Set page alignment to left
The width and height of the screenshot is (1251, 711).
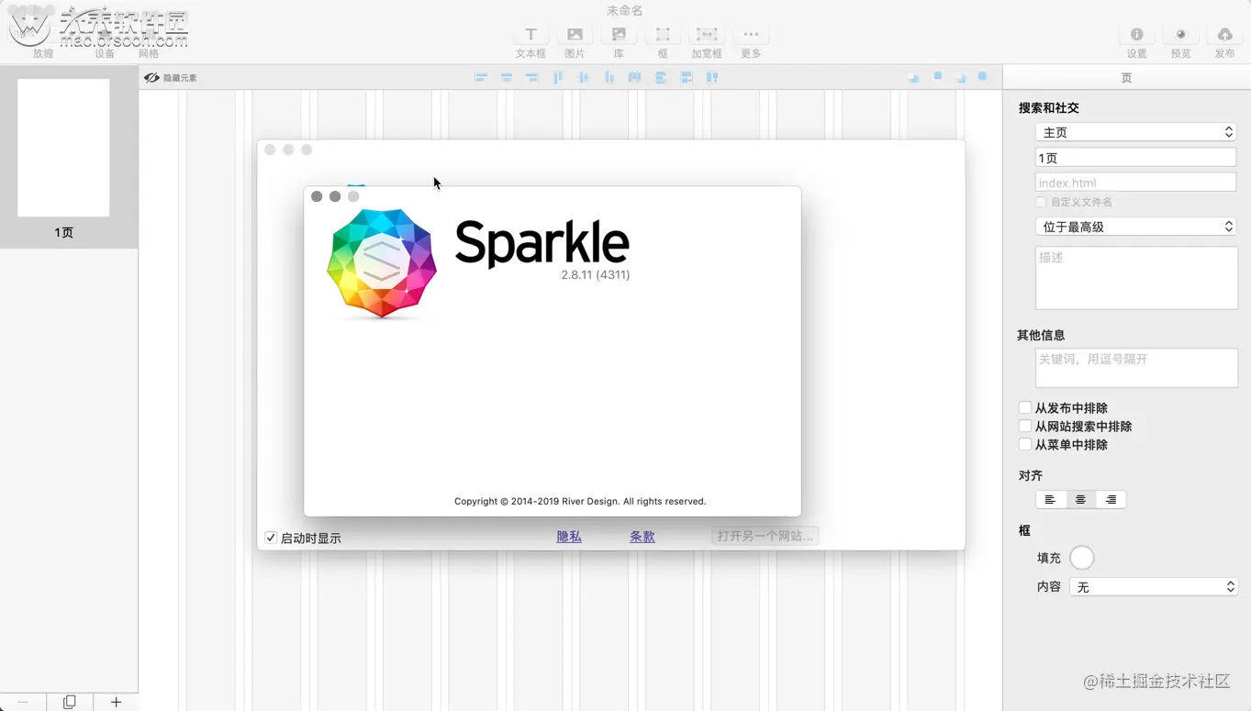1050,499
